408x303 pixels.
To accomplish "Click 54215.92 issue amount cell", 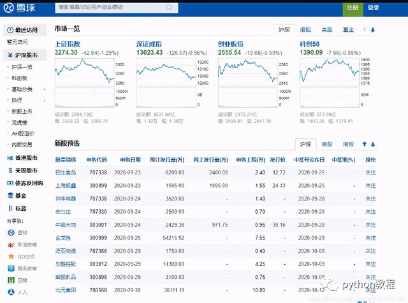I will click(173, 238).
